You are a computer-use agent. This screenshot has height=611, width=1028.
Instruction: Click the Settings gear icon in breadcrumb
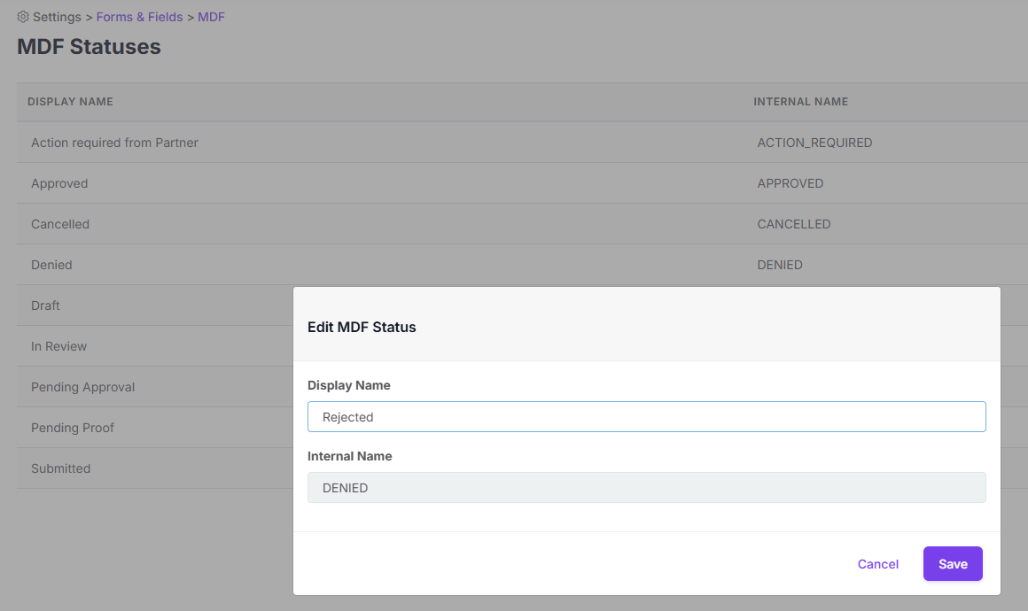[x=23, y=17]
